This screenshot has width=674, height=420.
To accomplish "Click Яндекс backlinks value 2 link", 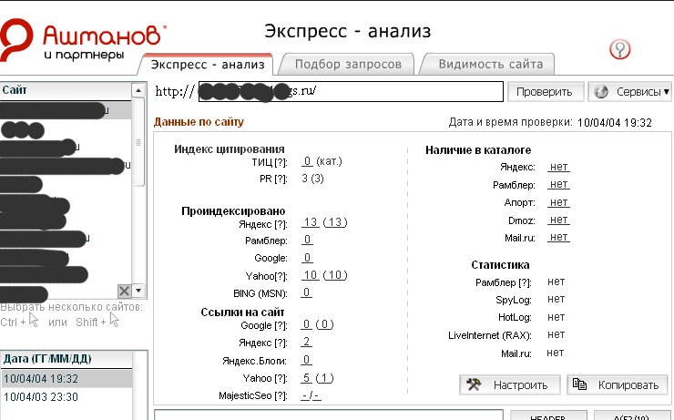I will click(x=306, y=342).
